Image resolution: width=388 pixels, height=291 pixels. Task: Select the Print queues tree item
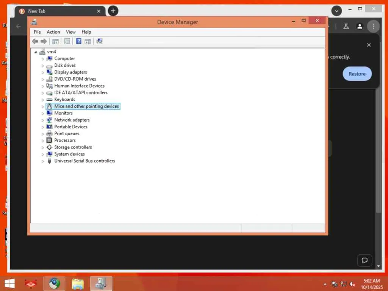point(67,134)
